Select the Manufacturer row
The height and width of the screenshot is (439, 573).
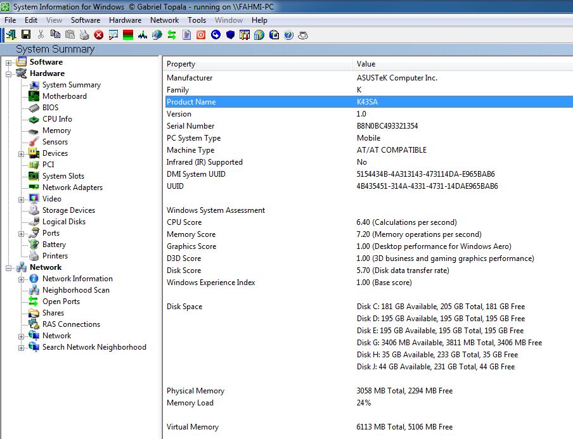[369, 78]
